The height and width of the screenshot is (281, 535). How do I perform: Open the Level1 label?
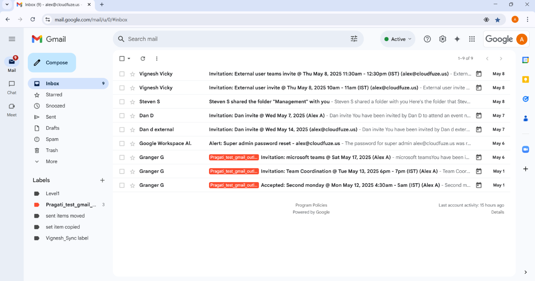coord(52,193)
